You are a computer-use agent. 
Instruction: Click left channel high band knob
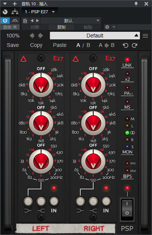point(41,85)
